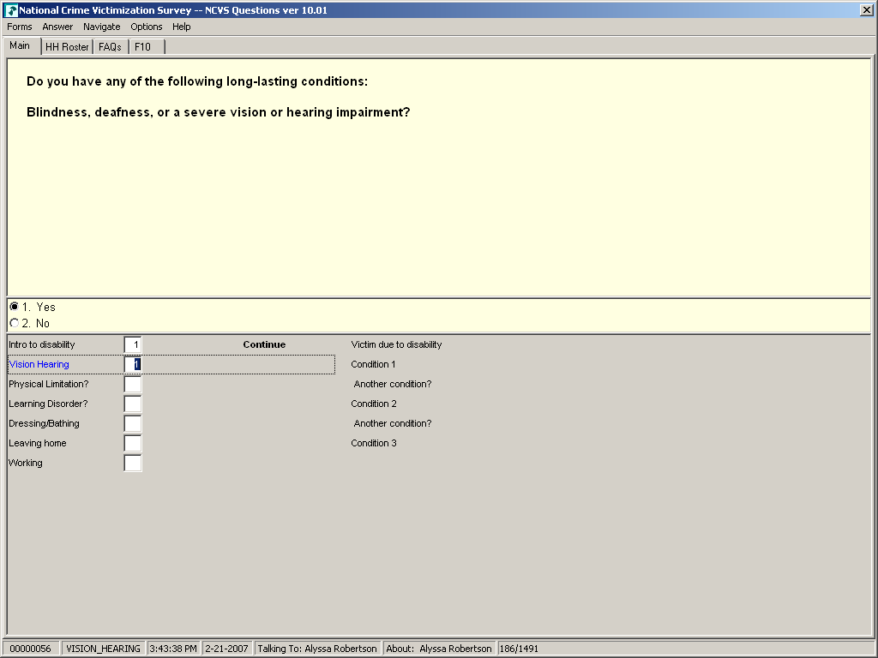The width and height of the screenshot is (878, 658).
Task: Open the Options menu
Action: (147, 27)
